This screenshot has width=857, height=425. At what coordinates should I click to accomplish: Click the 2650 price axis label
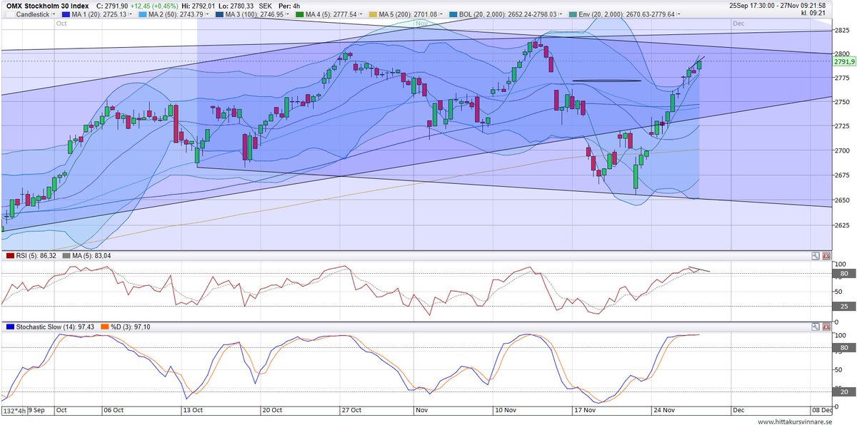click(843, 200)
